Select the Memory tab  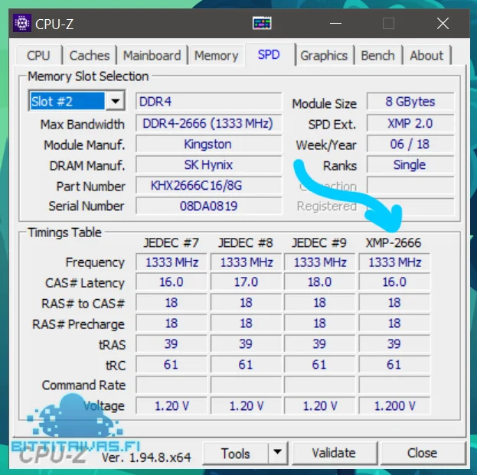point(216,55)
